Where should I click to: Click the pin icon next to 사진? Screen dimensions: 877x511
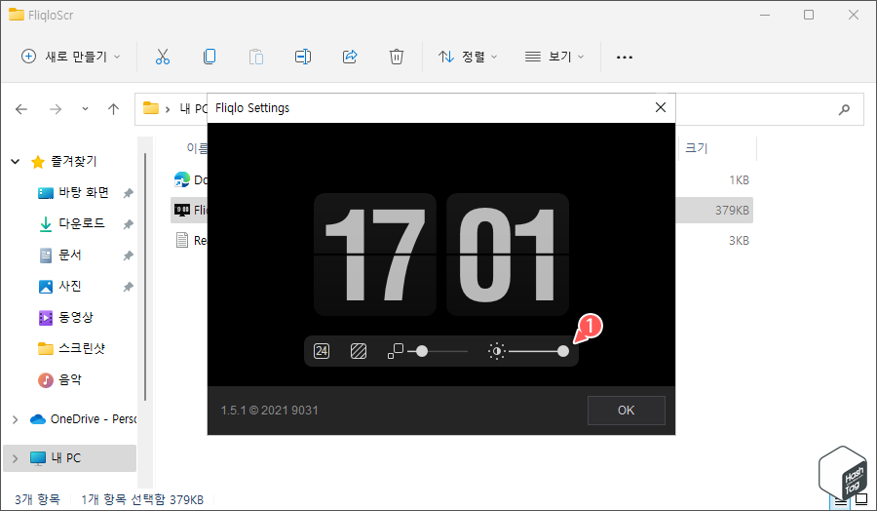128,287
